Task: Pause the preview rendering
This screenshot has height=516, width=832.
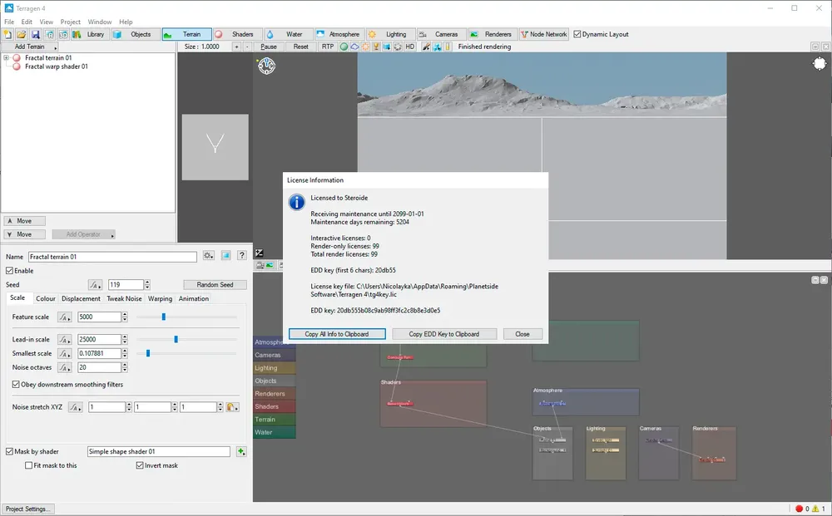Action: [x=269, y=47]
